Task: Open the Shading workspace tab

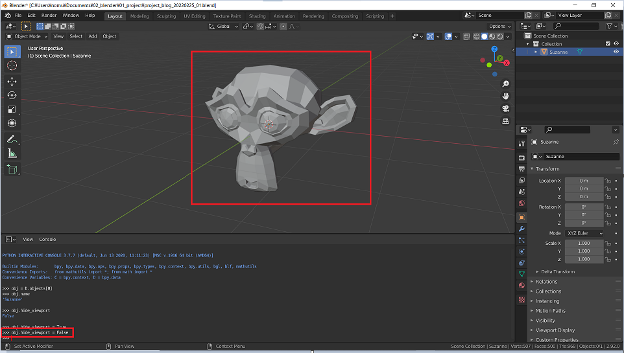Action: click(x=257, y=16)
